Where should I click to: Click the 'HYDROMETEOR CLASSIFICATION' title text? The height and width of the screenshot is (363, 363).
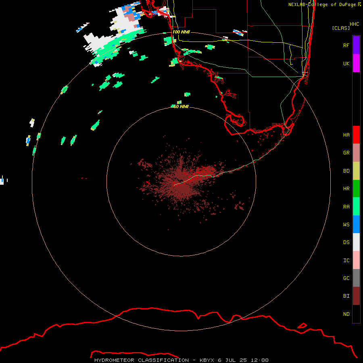(142, 360)
